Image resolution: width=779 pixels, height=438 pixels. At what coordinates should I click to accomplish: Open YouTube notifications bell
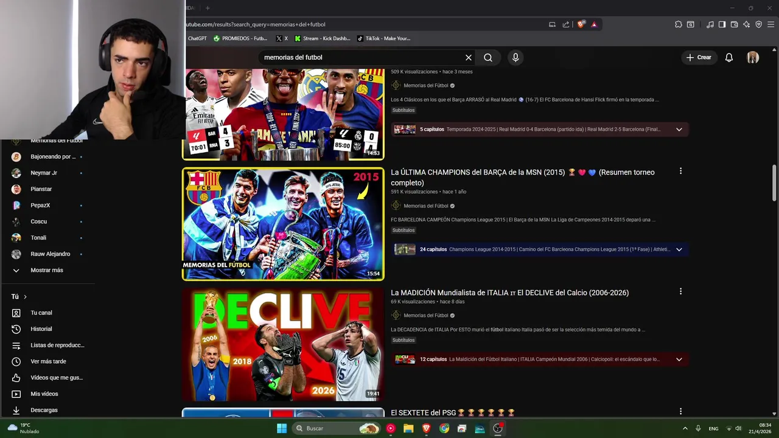(728, 57)
